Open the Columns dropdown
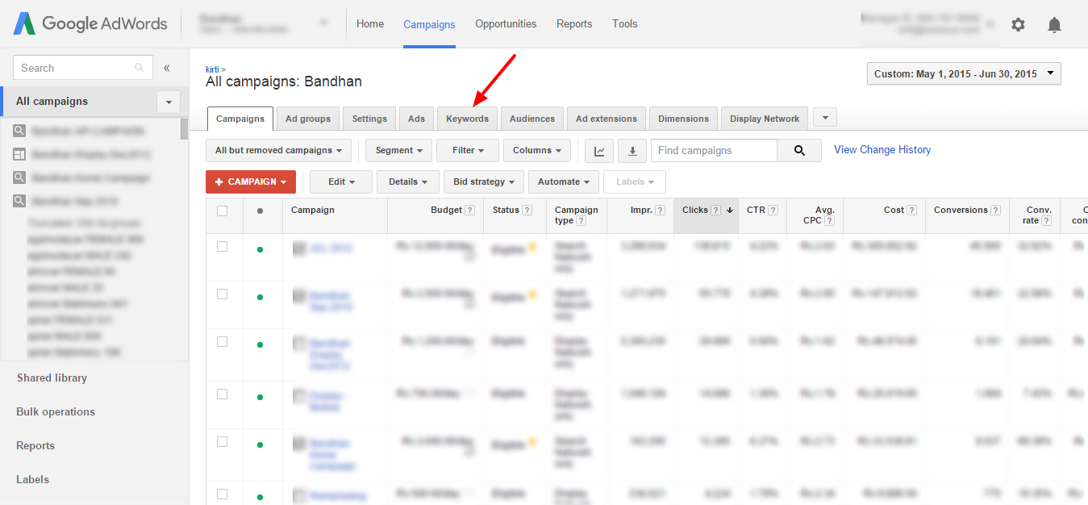1088x505 pixels. coord(537,150)
